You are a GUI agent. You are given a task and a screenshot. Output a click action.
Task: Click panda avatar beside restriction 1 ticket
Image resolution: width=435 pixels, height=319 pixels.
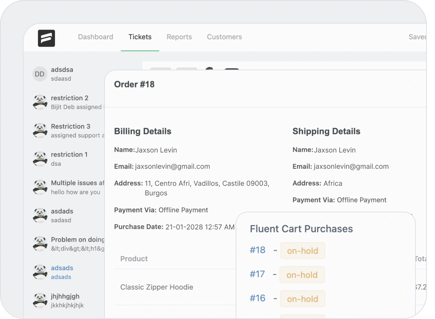tap(40, 159)
